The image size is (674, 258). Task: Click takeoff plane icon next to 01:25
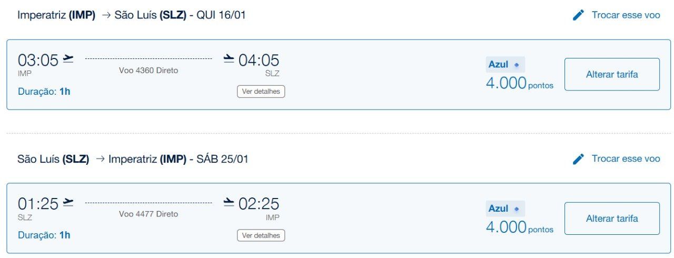pos(68,202)
